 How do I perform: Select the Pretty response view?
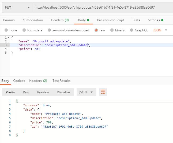coord(10,92)
